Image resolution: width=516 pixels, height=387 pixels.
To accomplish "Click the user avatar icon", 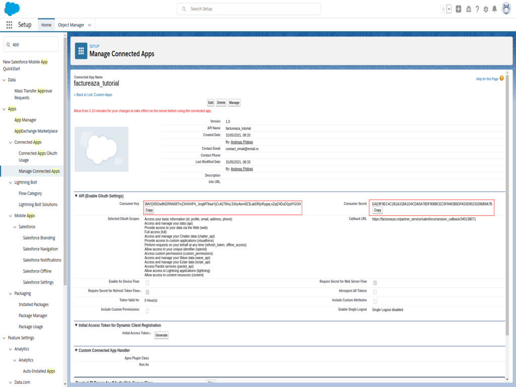I will pyautogui.click(x=505, y=9).
